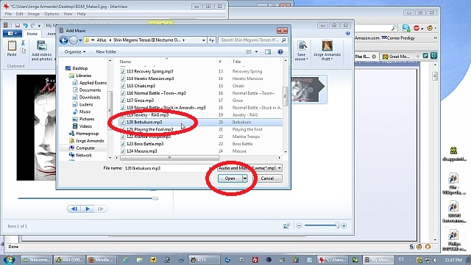Open the view options dropdown arrow

[x=256, y=52]
